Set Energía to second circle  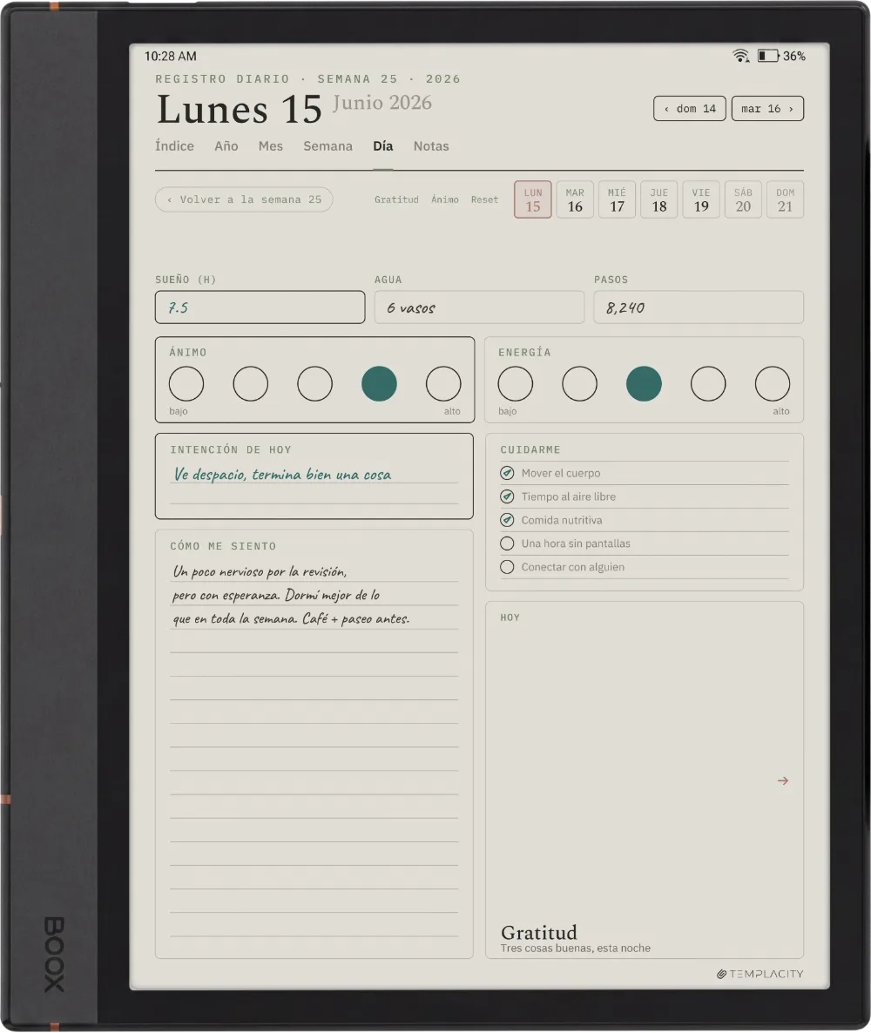point(580,384)
